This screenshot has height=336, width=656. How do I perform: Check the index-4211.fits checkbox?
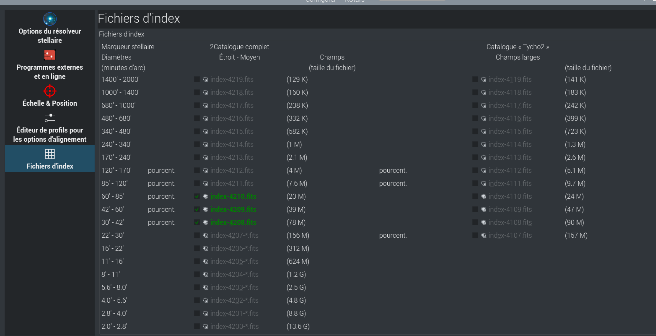[197, 184]
